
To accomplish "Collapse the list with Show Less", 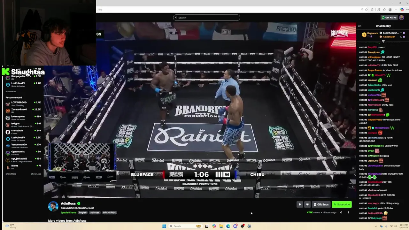I will point(36,174).
